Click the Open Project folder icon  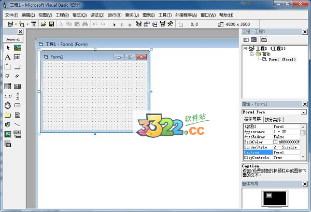point(44,24)
